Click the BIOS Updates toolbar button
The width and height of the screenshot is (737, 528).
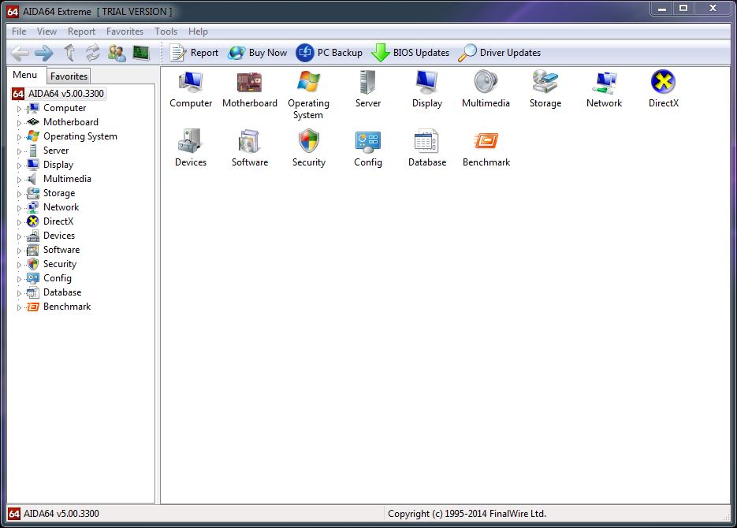click(x=411, y=53)
